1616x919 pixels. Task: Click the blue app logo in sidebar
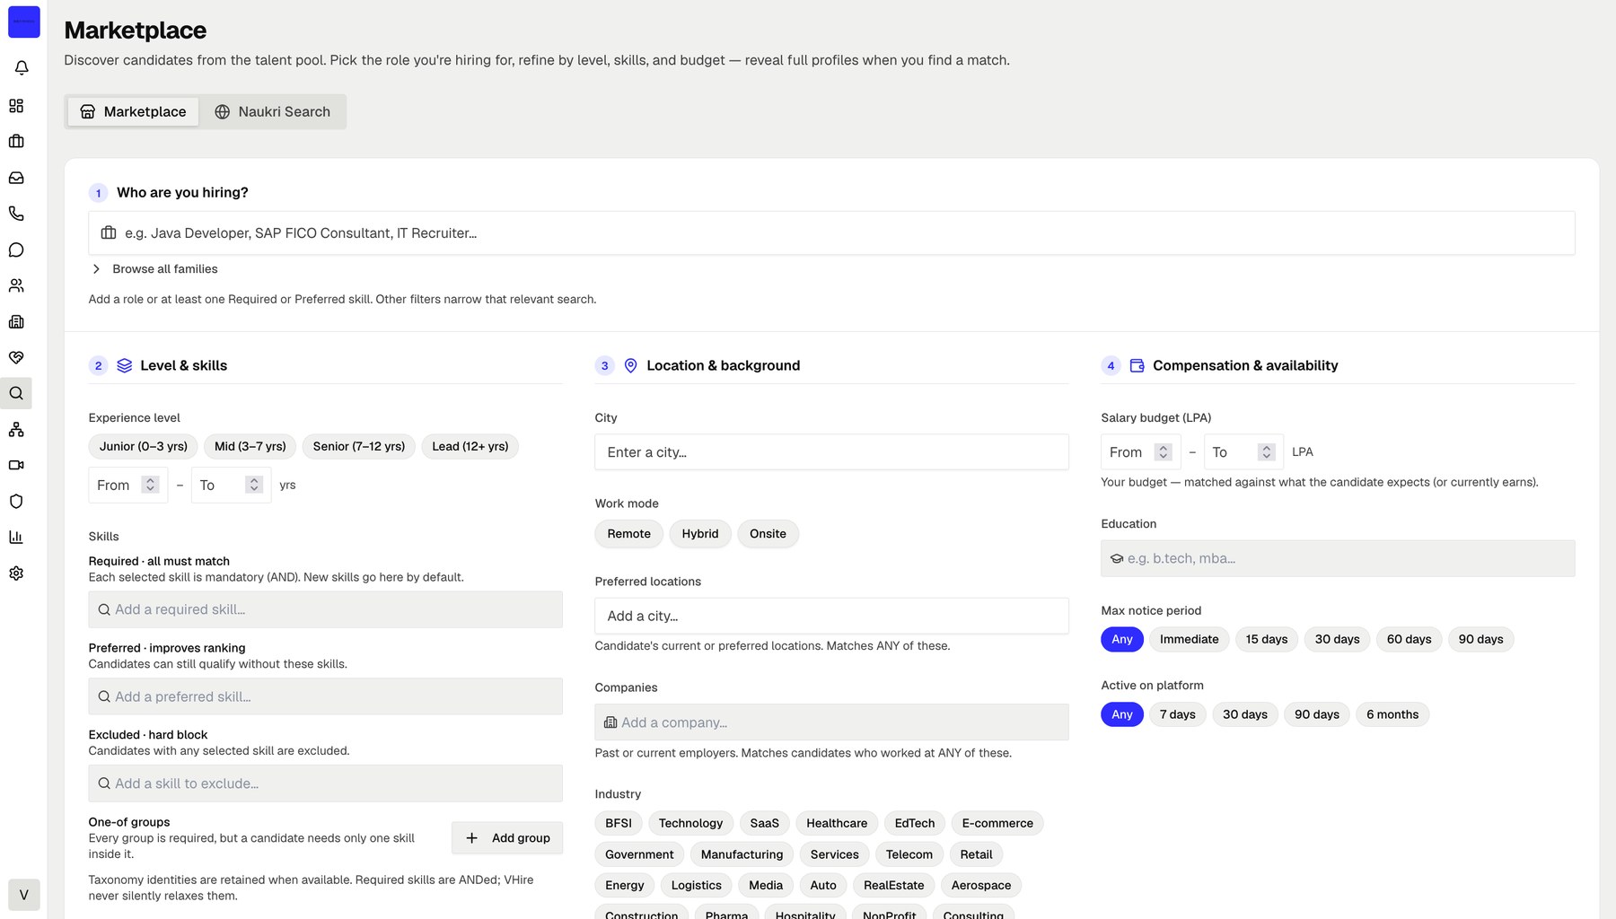click(x=24, y=22)
